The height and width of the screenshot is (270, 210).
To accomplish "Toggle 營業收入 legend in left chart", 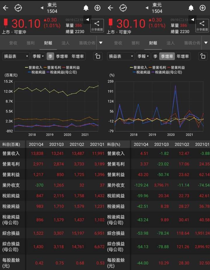I will click(x=34, y=68).
